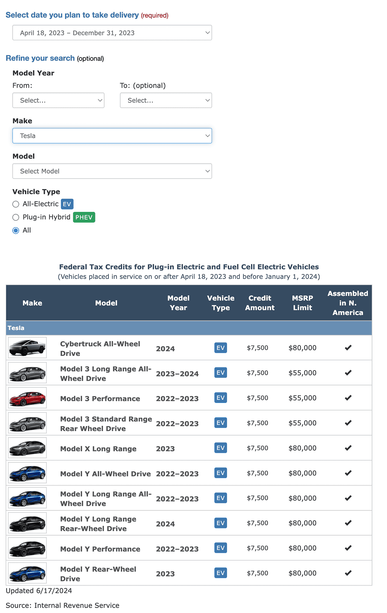Viewport: 387px width, 613px height.
Task: Open the Make dropdown showing Tesla
Action: (112, 136)
